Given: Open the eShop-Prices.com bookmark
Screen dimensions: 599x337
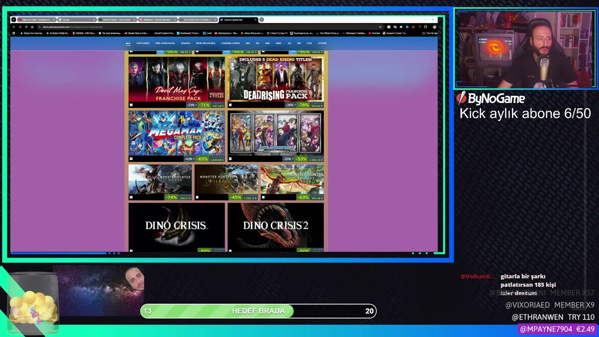Looking at the screenshot, I should pos(252,33).
